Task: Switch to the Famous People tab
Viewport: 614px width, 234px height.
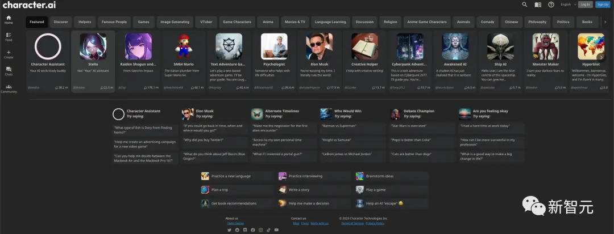Action: click(x=114, y=22)
